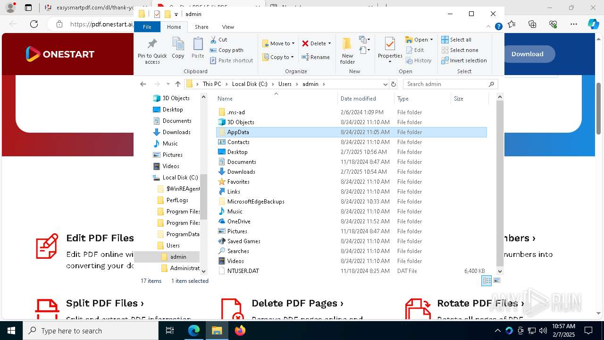Refresh the Edge browser page
The height and width of the screenshot is (340, 604).
(34, 24)
